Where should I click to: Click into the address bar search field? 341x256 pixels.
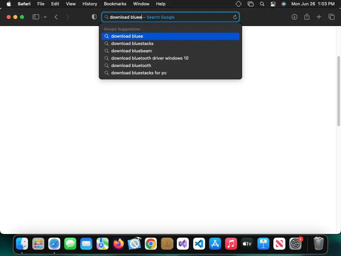click(x=170, y=17)
